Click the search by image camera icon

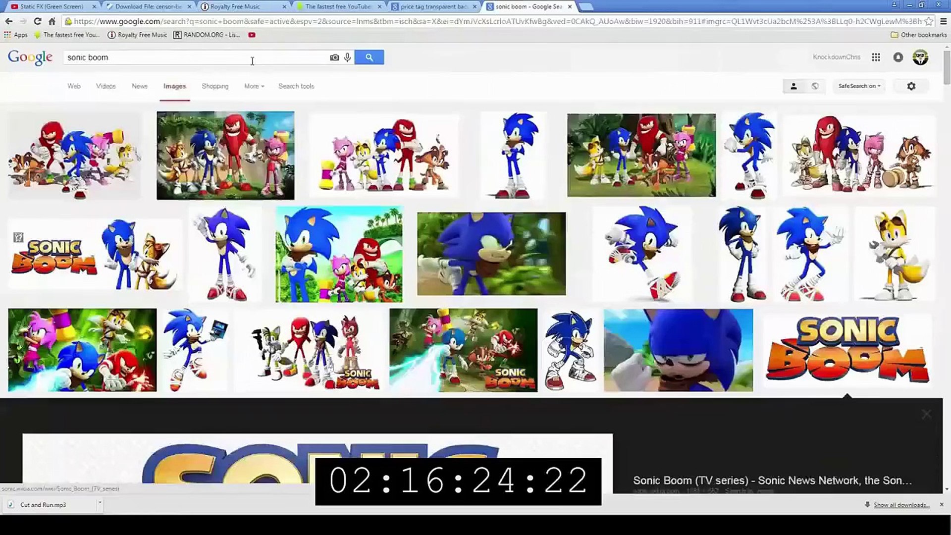tap(334, 57)
